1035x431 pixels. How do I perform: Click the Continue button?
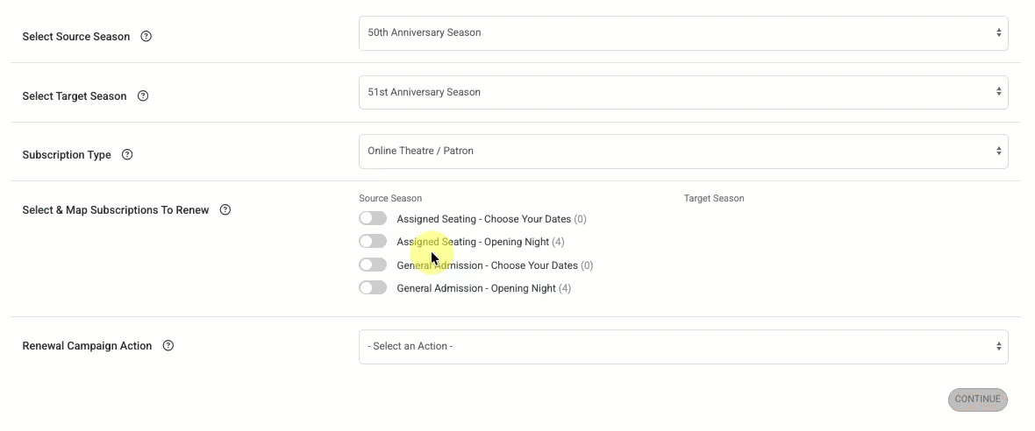pyautogui.click(x=978, y=399)
